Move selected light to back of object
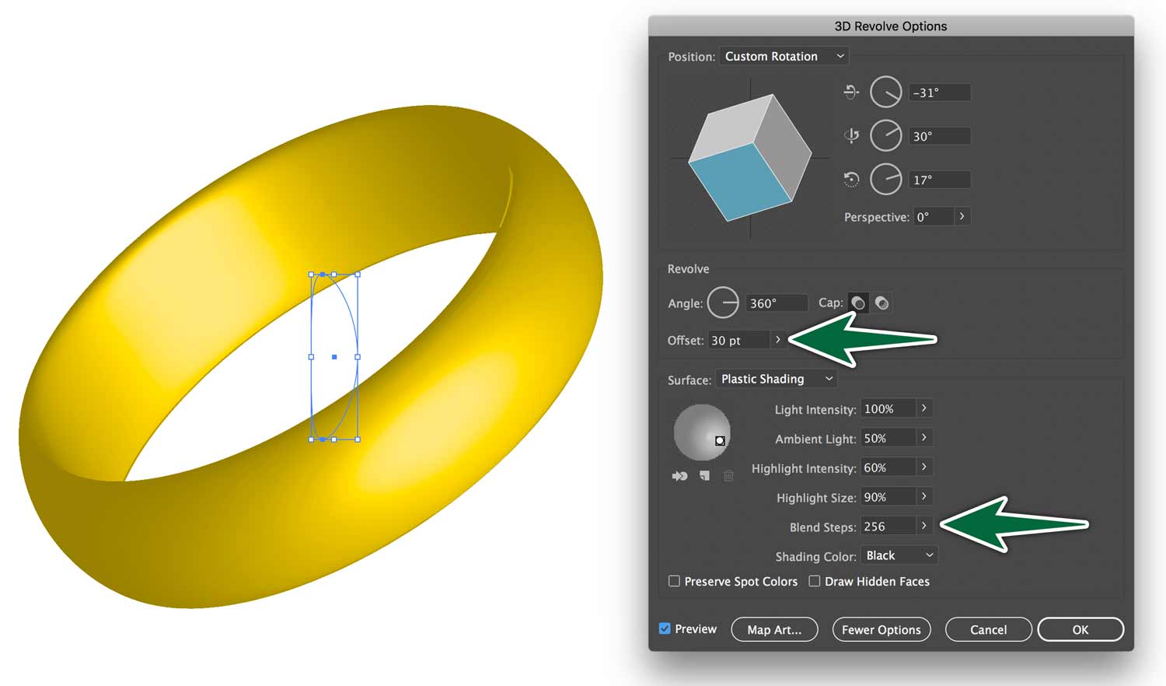 679,476
